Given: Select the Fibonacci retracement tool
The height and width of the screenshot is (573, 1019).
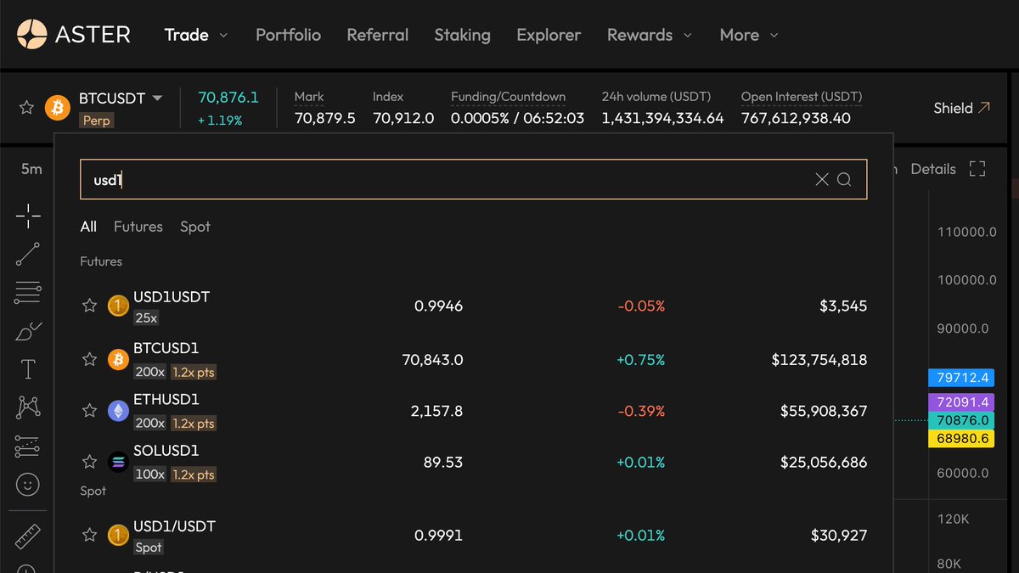Looking at the screenshot, I should coord(28,293).
